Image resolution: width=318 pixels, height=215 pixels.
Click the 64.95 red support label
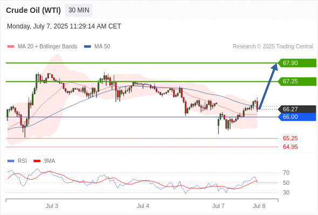click(x=290, y=147)
